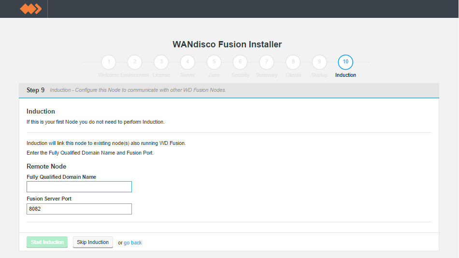The image size is (459, 258).
Task: Click the Fusion Server Port label
Action: click(x=49, y=199)
